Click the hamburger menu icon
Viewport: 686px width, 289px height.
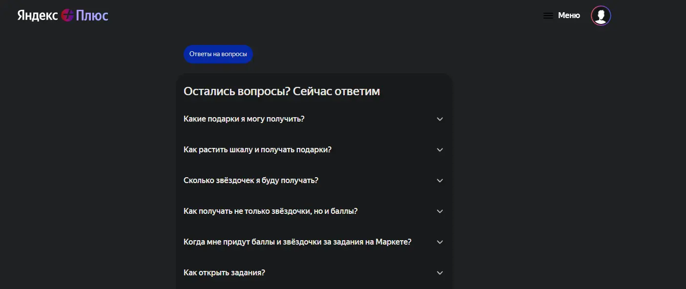pyautogui.click(x=548, y=16)
